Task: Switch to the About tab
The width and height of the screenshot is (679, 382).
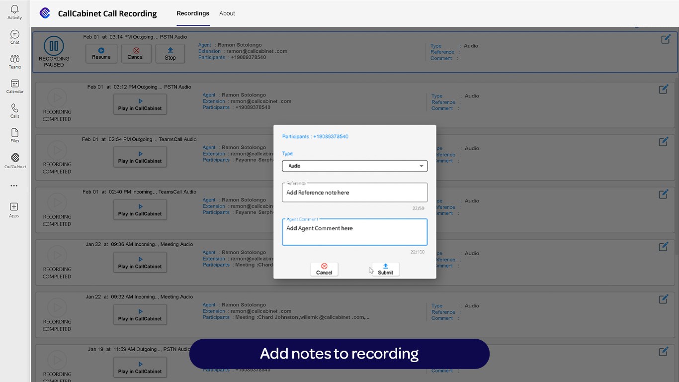Action: [x=227, y=13]
